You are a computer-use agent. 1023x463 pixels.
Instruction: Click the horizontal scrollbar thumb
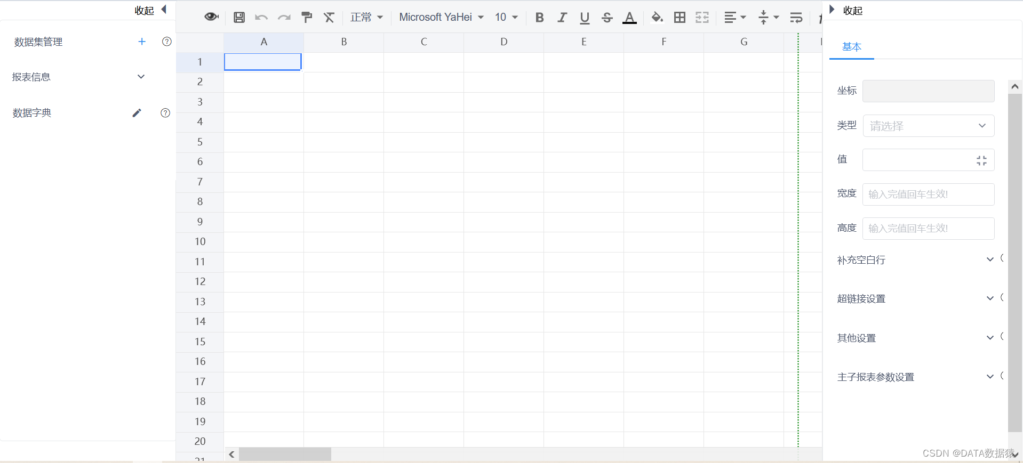click(285, 454)
